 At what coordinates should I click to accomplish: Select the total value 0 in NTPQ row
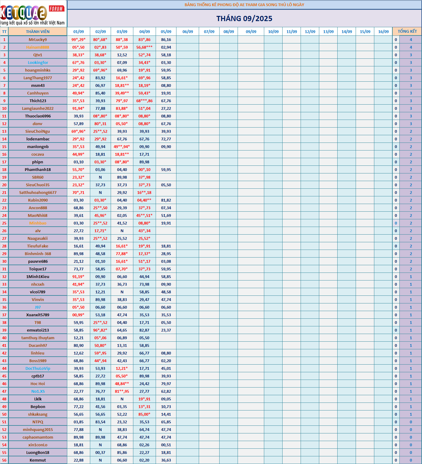[411, 422]
